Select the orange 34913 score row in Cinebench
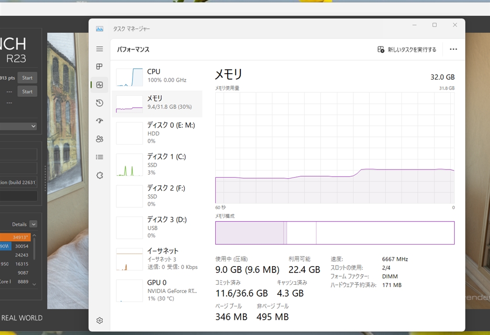490x335 pixels. tap(15, 237)
